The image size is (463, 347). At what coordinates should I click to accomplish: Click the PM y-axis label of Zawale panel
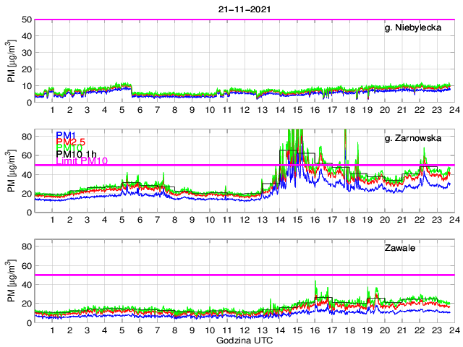point(12,280)
